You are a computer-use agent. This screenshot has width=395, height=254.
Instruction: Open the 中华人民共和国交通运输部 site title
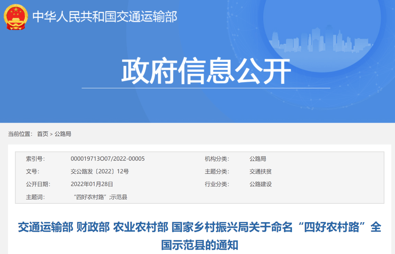coord(105,17)
